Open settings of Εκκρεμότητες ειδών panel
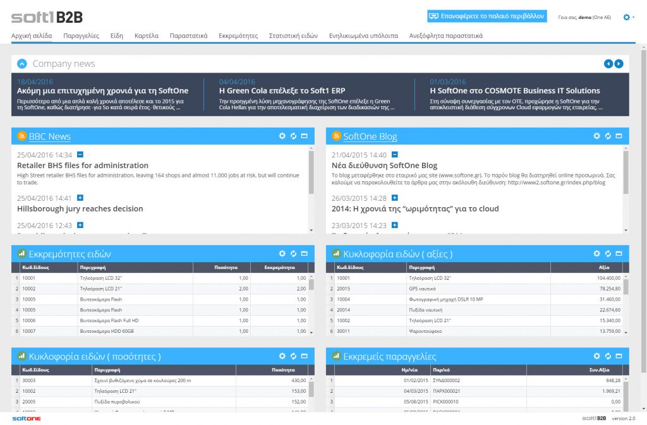Image resolution: width=647 pixels, height=425 pixels. pos(282,253)
